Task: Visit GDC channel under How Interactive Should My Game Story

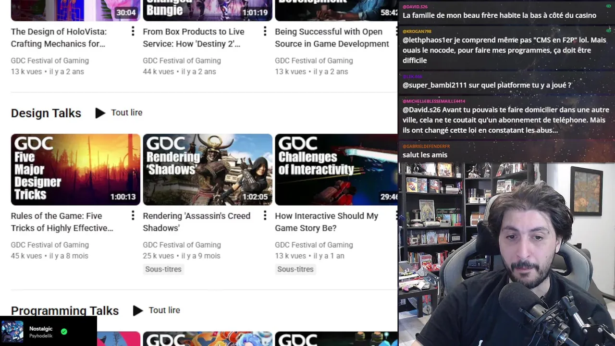Action: 314,245
